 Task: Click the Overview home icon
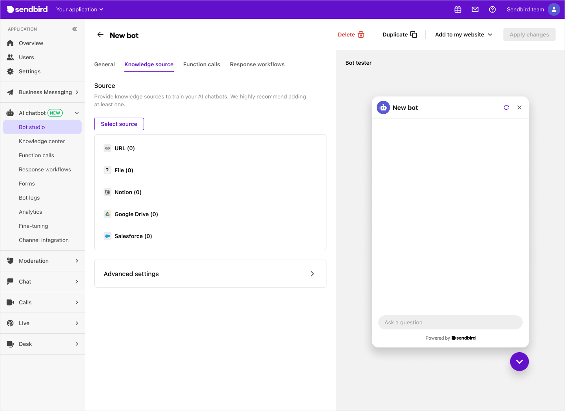point(10,43)
